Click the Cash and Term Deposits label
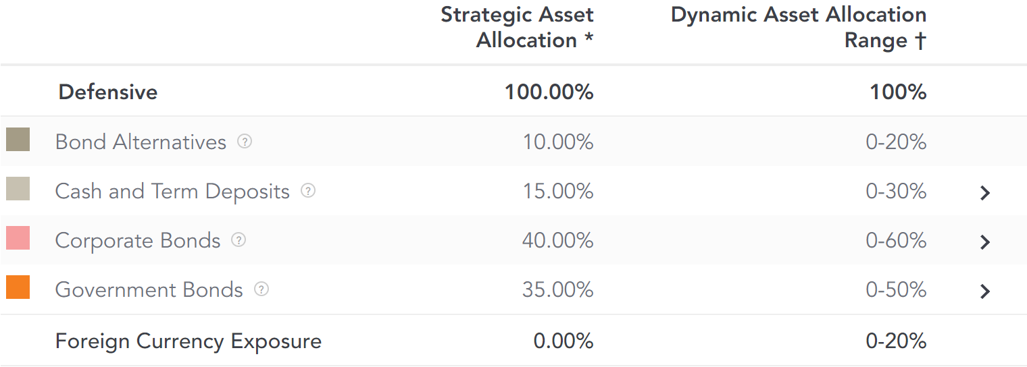 (172, 192)
